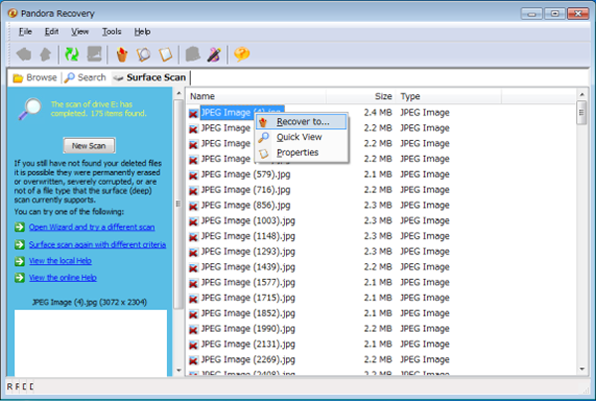Screen dimensions: 596x401
Task: Click the green arrow beside View the local Help
Action: point(20,261)
